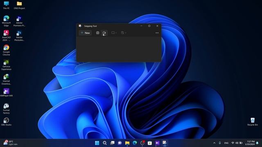Open taskbar Search
This screenshot has height=147, width=262.
coord(105,143)
